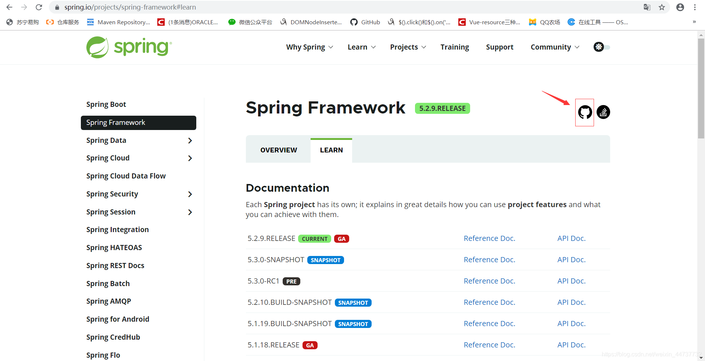Open Spring Batch project

[x=108, y=284]
